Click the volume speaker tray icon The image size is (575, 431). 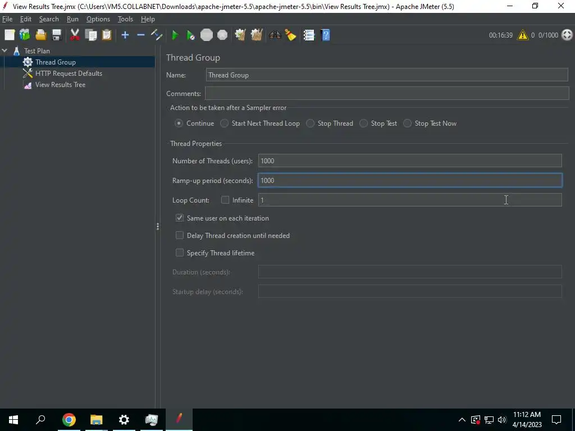[x=502, y=420]
